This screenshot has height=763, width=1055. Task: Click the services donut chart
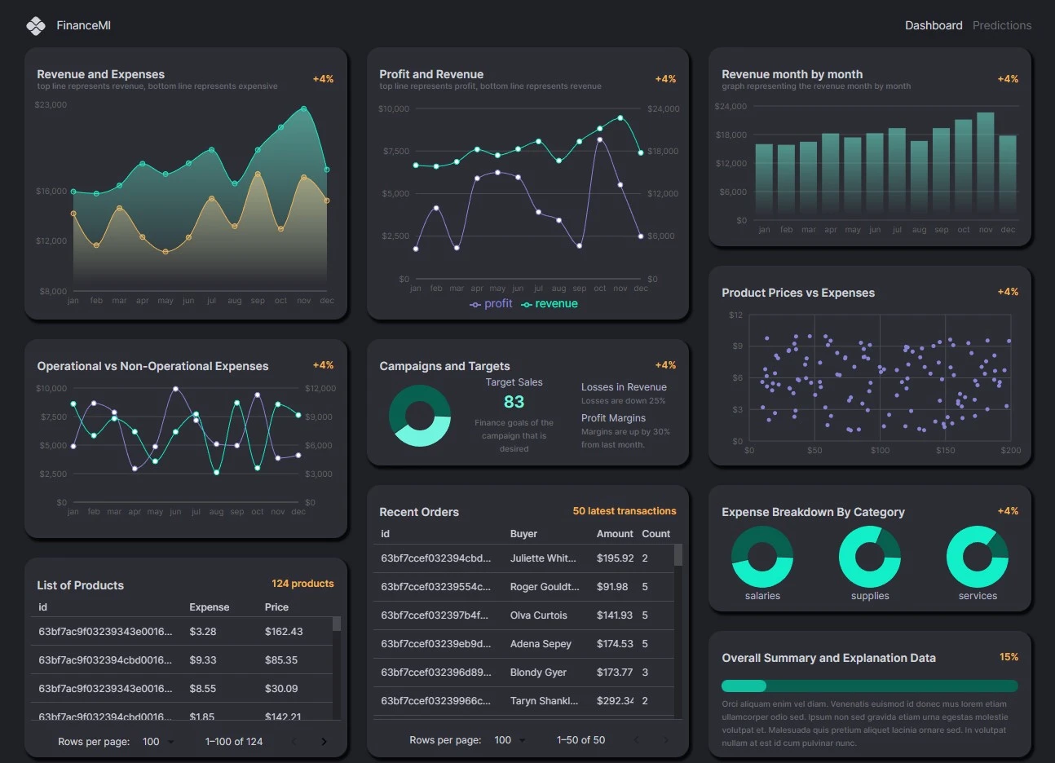pos(978,557)
